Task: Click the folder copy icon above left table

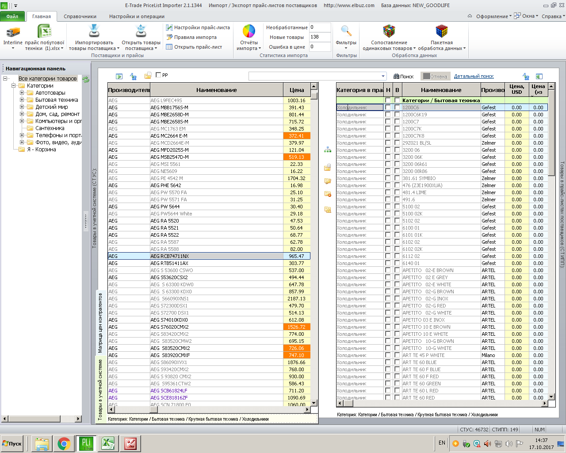Action: tap(148, 76)
